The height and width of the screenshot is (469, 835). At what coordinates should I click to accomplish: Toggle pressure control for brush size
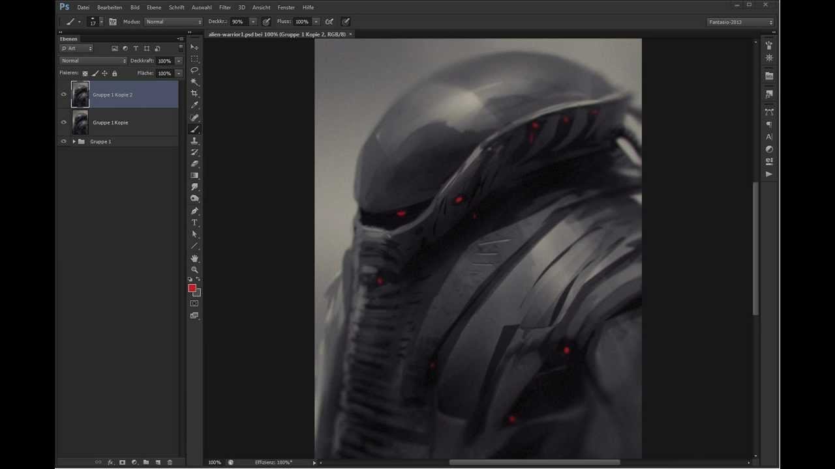click(345, 21)
